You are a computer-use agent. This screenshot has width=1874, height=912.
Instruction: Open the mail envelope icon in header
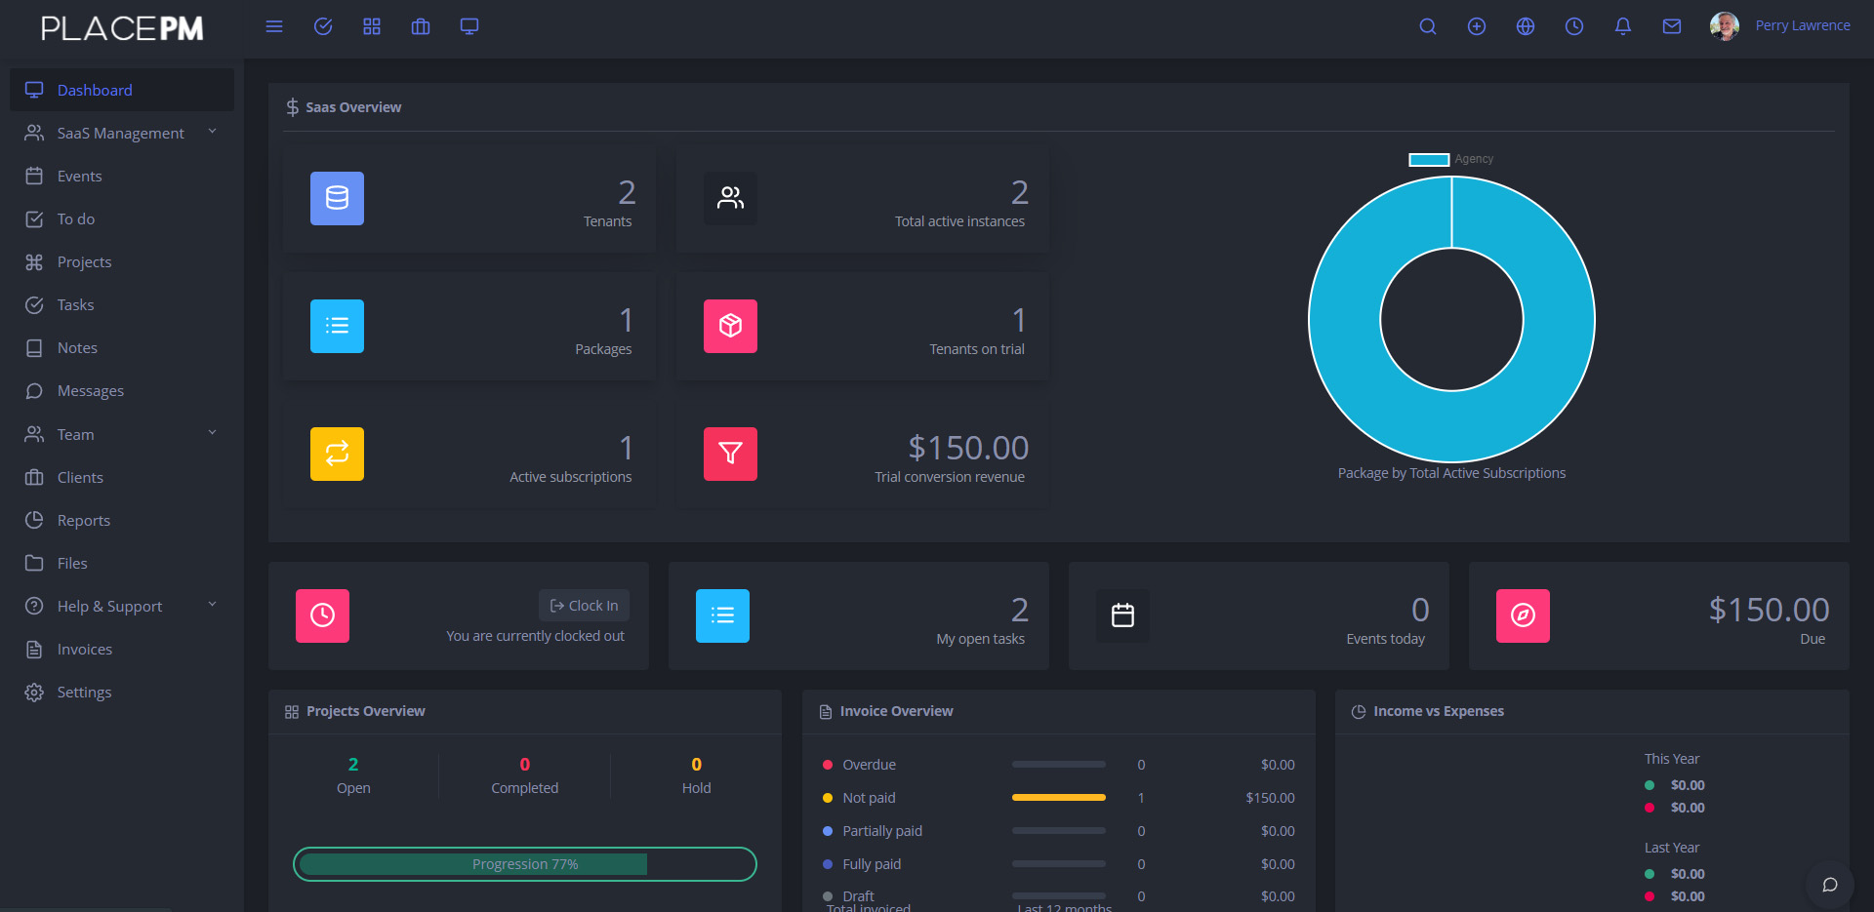coord(1671,26)
